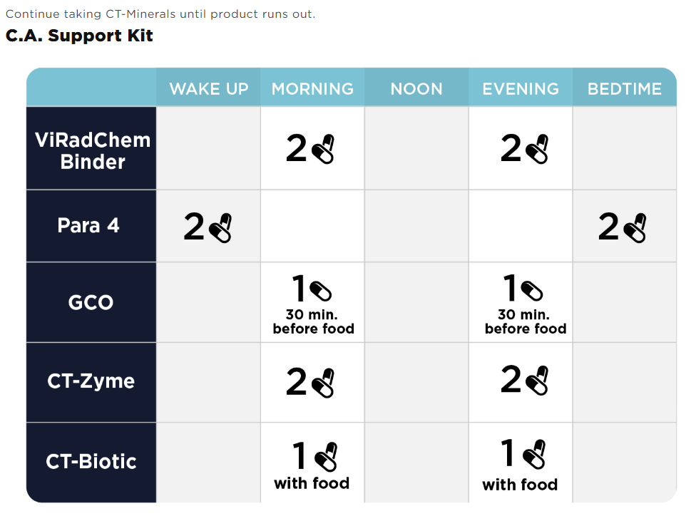The width and height of the screenshot is (696, 521).
Task: Click the Para 4 wake up capsule icon
Action: pyautogui.click(x=220, y=228)
